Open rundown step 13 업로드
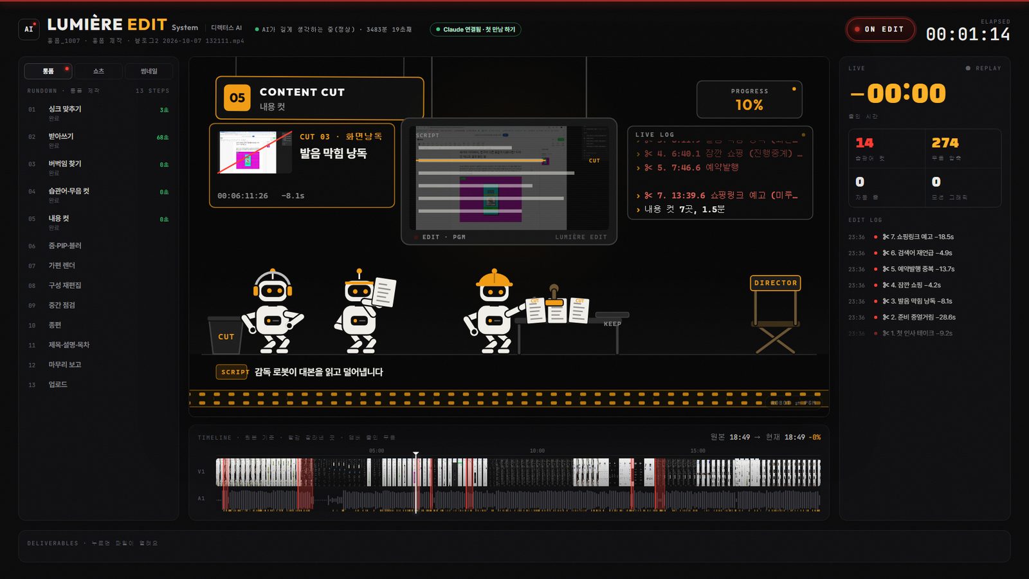This screenshot has height=579, width=1029. (98, 385)
